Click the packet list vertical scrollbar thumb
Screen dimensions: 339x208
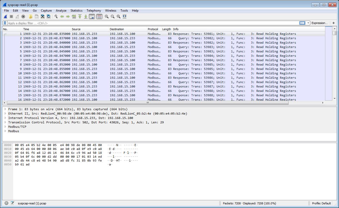click(335, 33)
